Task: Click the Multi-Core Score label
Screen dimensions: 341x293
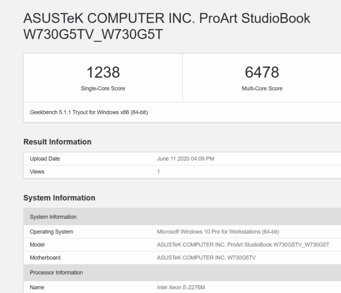Action: (262, 88)
